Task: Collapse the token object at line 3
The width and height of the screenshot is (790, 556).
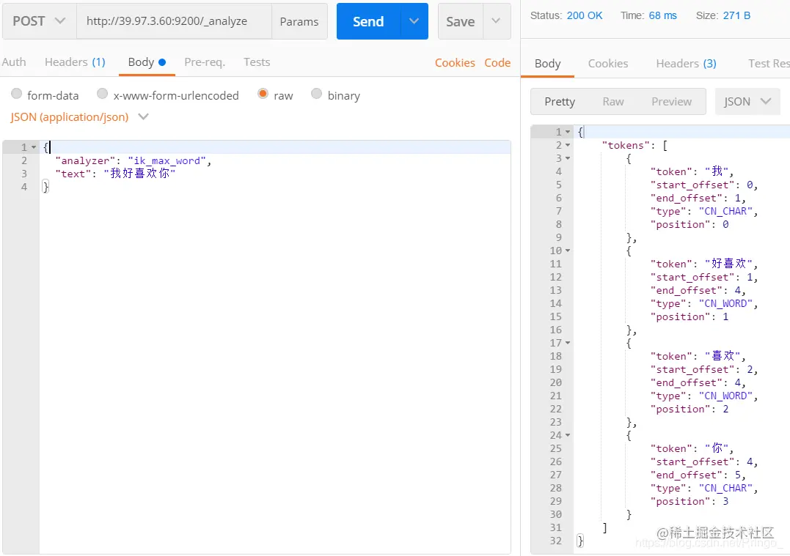Action: tap(568, 158)
